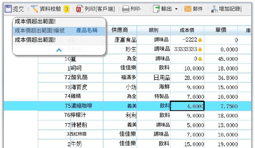Click the yellow validation count badge 3

[66, 9]
